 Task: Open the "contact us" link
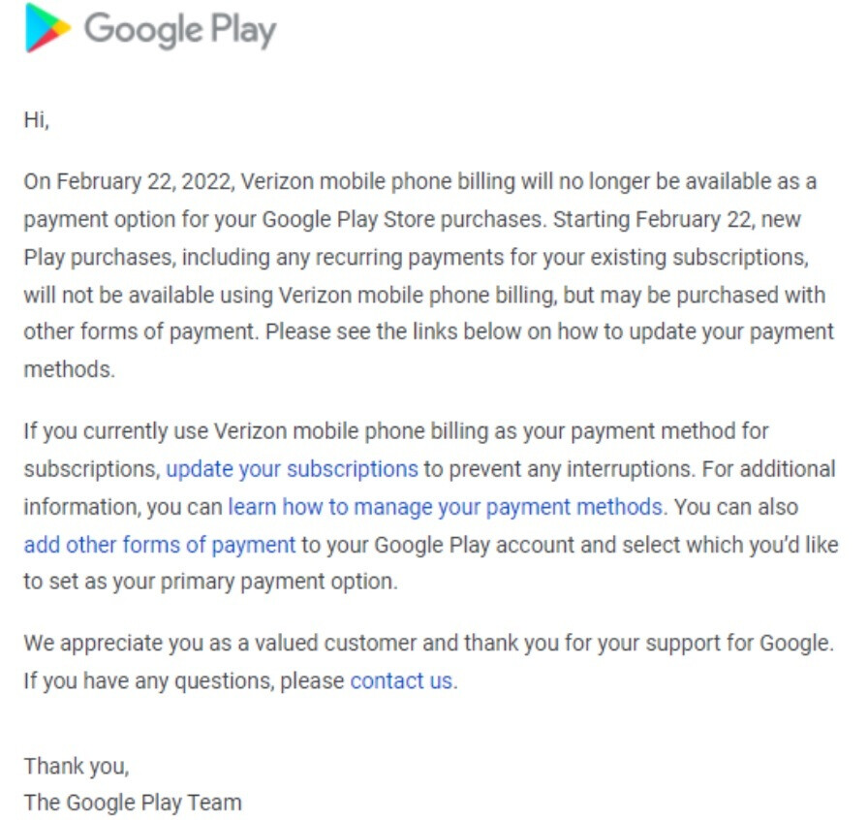(x=403, y=681)
